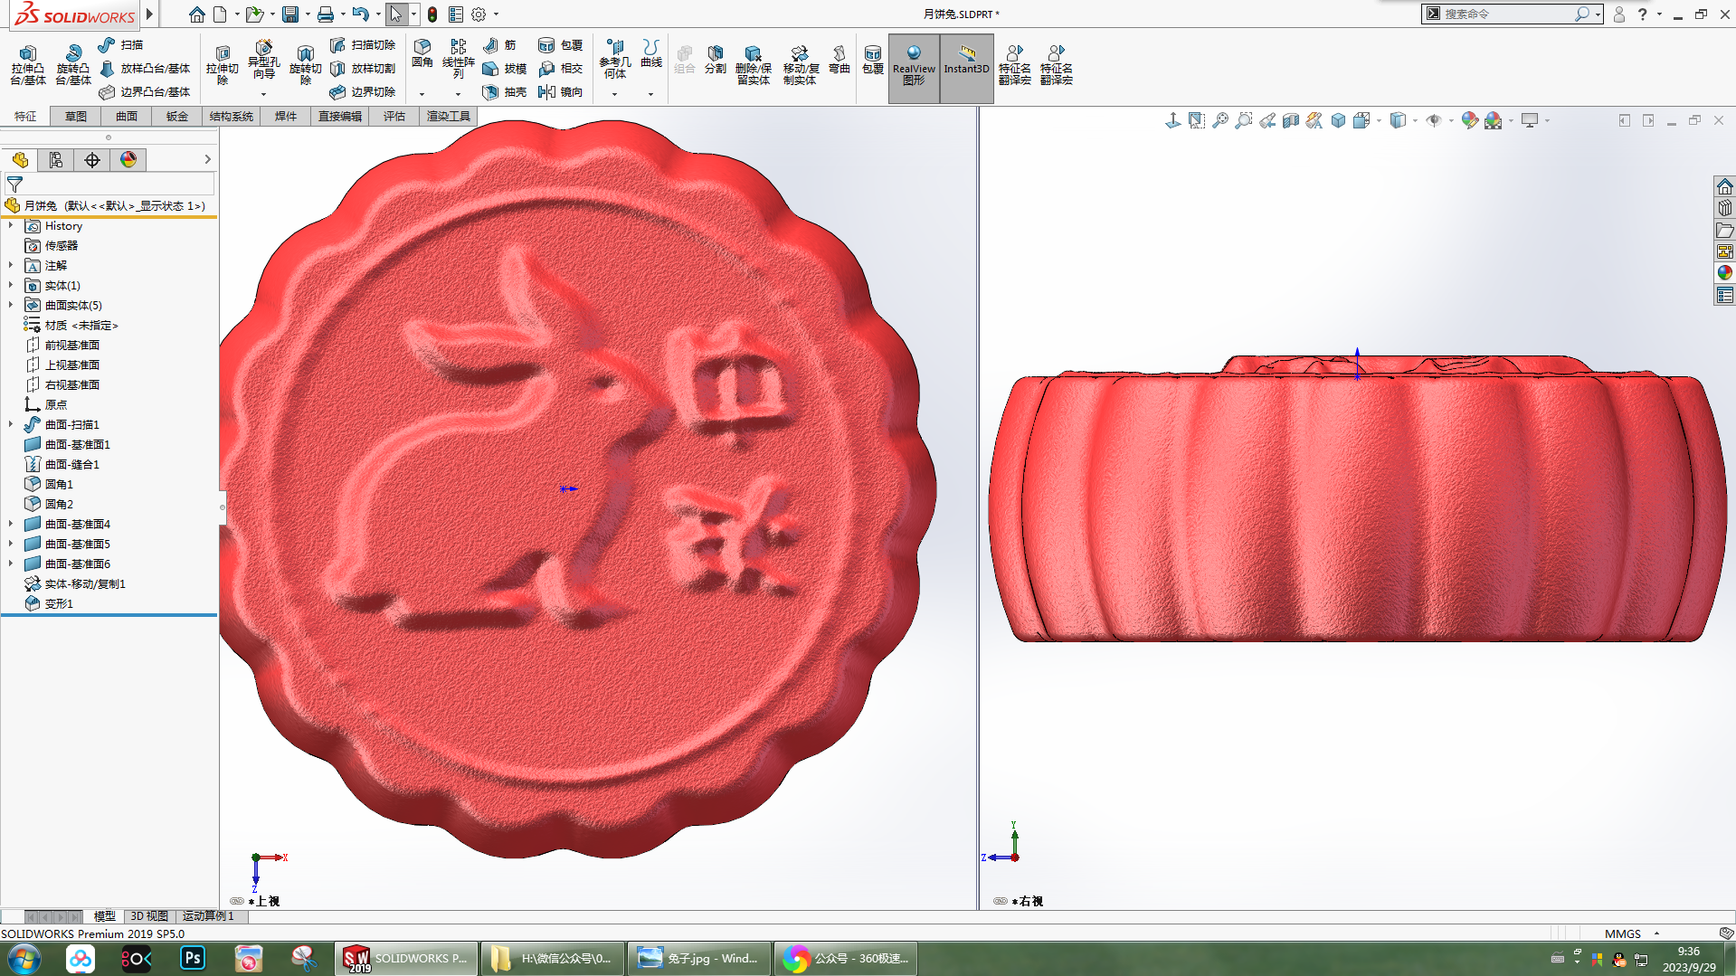Open SOLIDWORKS Resources home in task pane

(x=1725, y=186)
